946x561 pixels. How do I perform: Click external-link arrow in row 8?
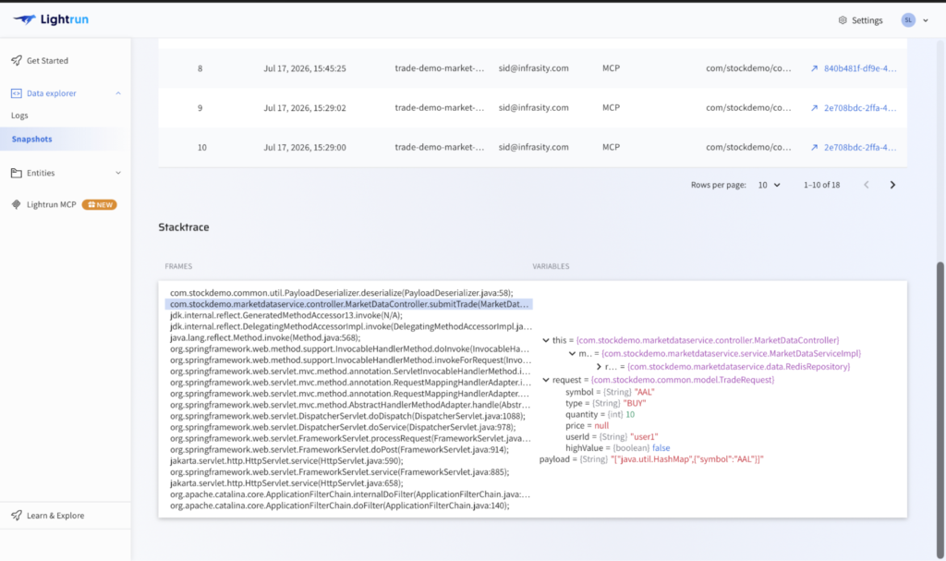point(814,68)
